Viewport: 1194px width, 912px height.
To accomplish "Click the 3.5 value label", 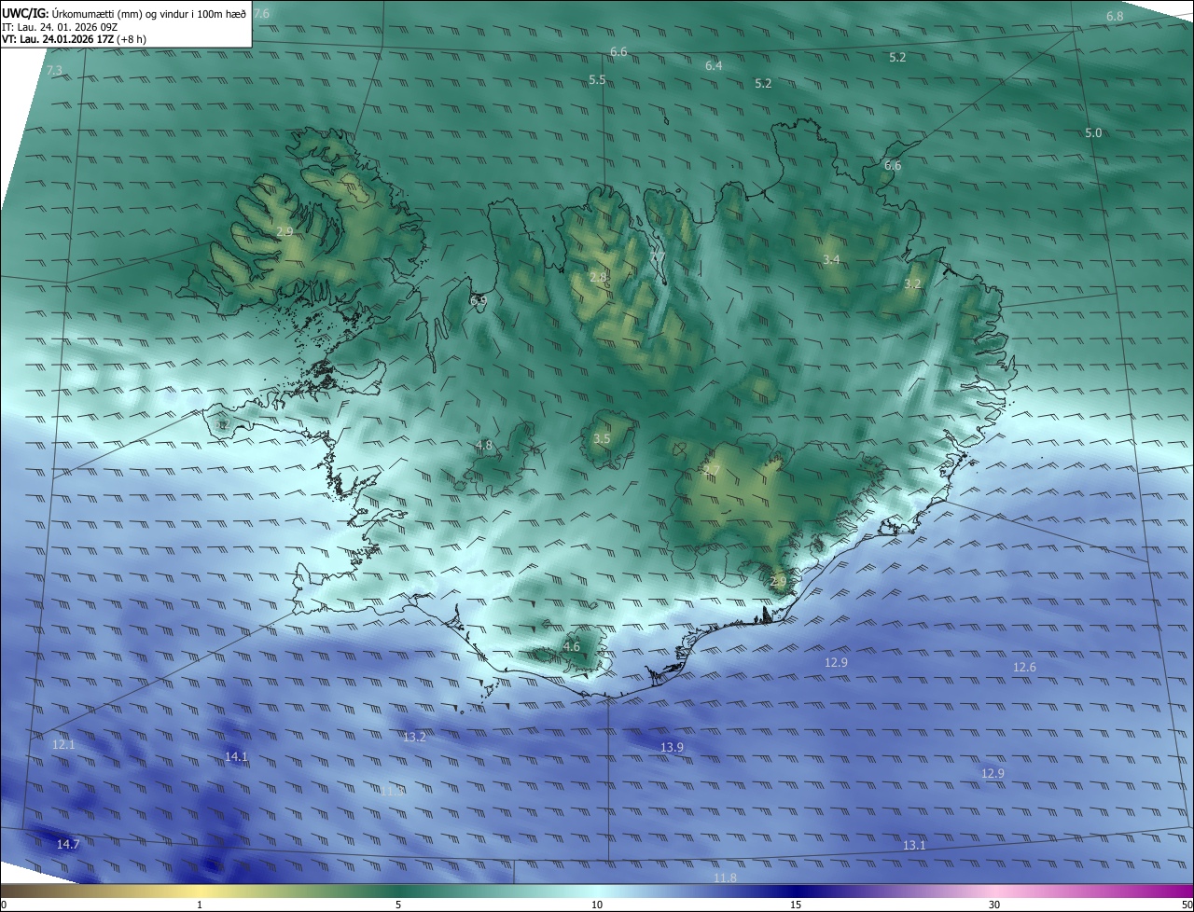I will pos(602,439).
